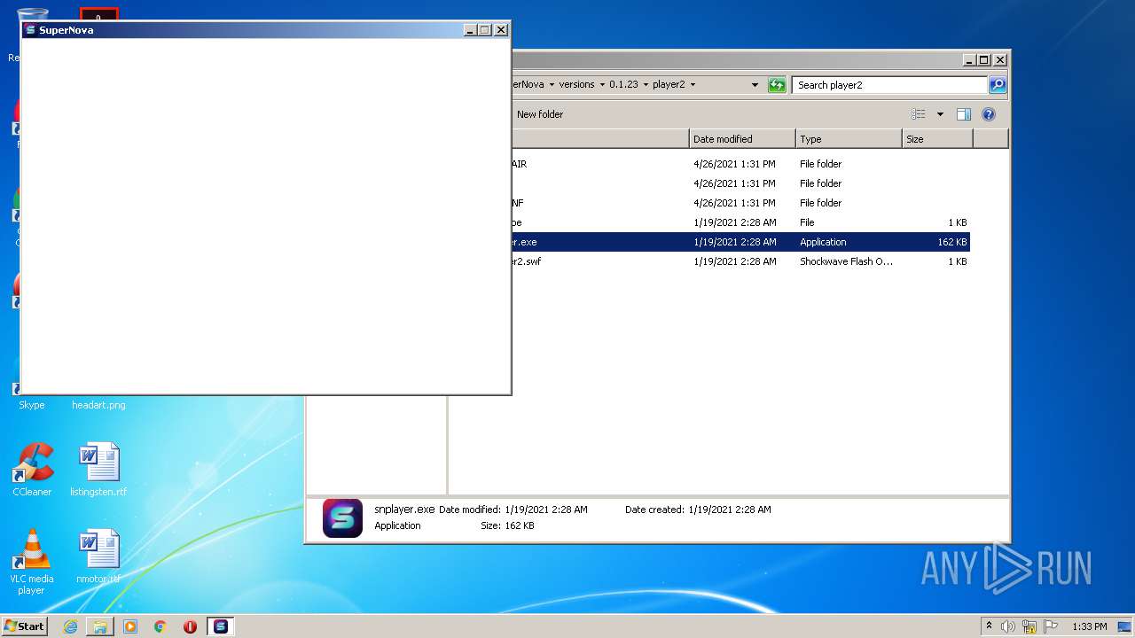Click the network status tray icon
Screen dimensions: 1135x638
[x=1029, y=626]
